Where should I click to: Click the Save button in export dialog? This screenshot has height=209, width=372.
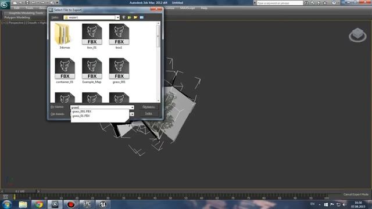(x=149, y=107)
